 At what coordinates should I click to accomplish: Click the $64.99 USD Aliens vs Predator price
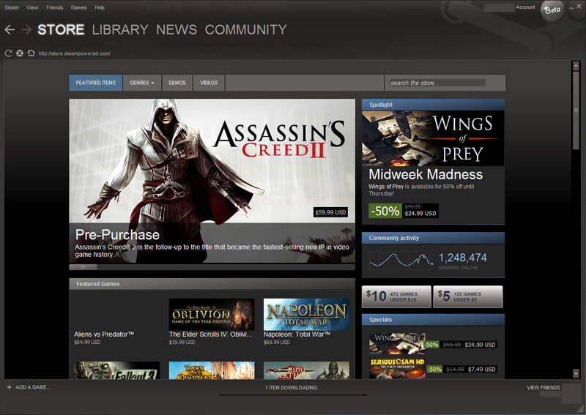(87, 342)
